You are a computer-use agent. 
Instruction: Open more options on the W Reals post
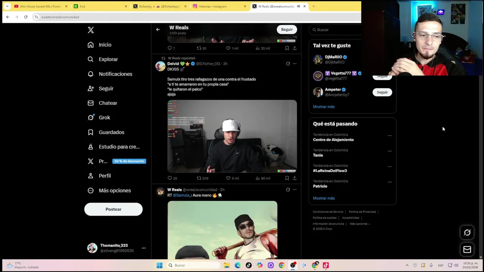coord(295,190)
